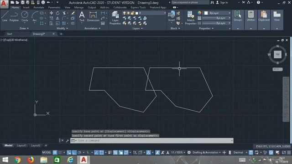Select the Line drawing tool
This screenshot has height=164, width=292.
[x=5, y=16]
